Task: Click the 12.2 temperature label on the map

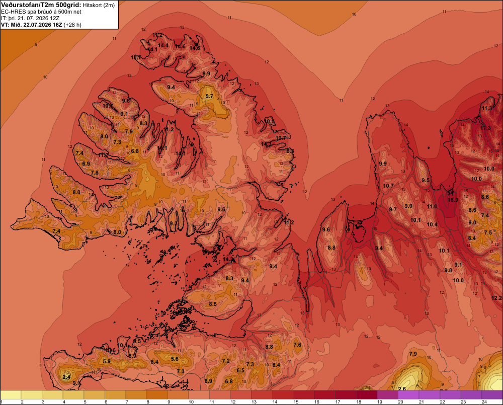Action: point(496,298)
